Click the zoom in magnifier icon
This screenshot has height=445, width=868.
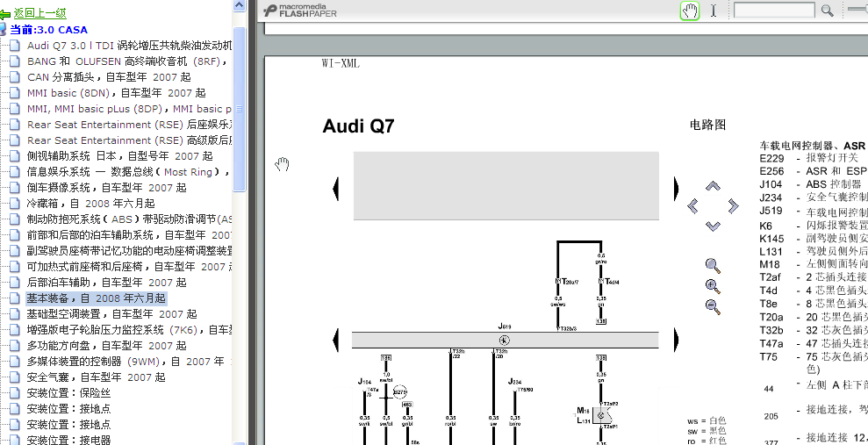713,287
